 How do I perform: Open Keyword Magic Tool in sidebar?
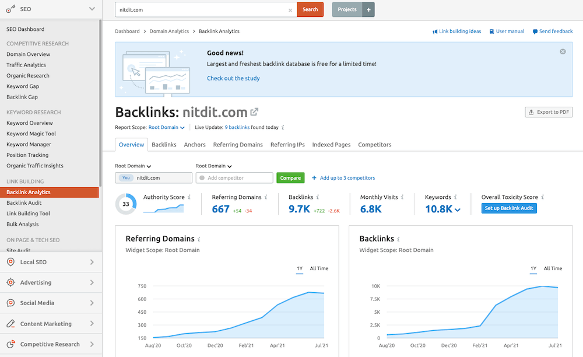click(31, 134)
